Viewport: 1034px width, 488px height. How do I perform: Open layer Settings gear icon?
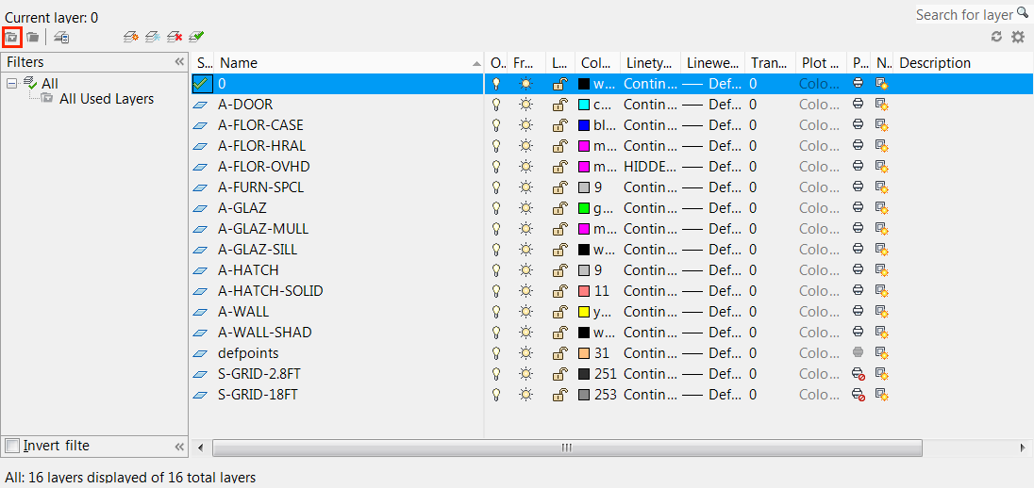1017,37
